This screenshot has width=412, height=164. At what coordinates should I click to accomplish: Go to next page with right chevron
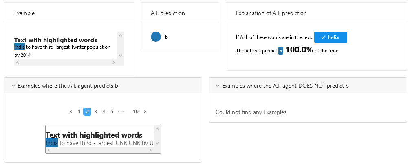(x=145, y=112)
